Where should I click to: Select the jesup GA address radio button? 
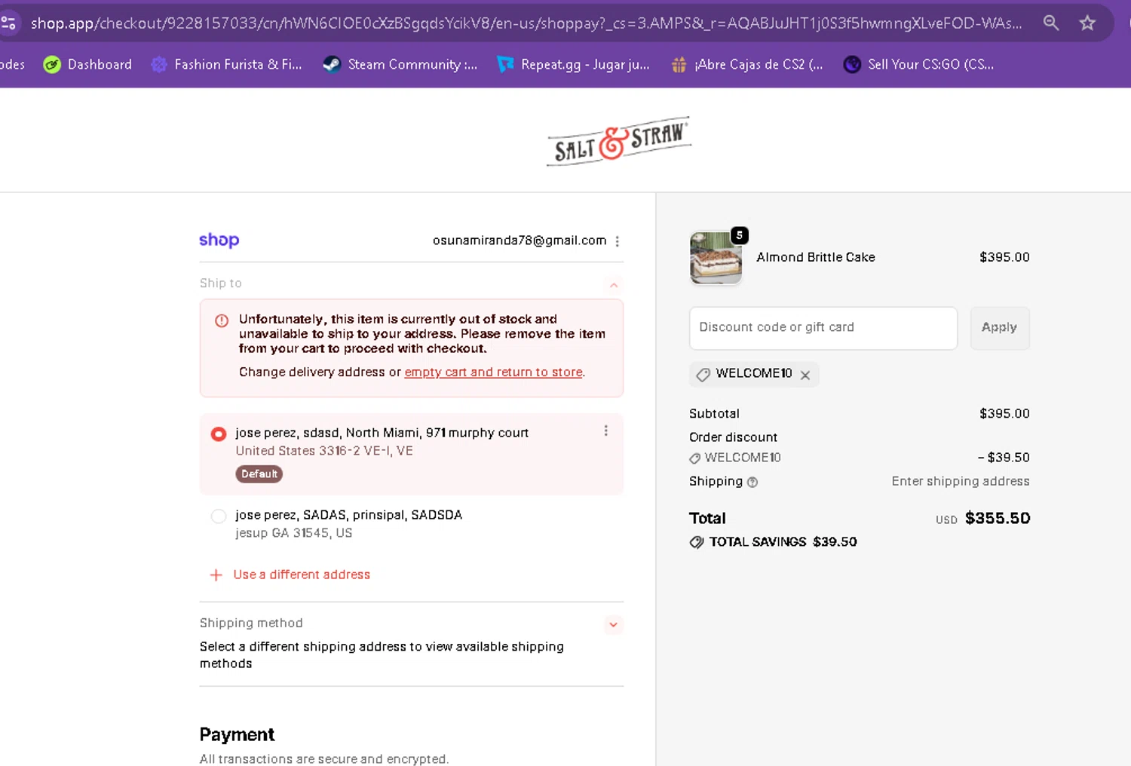click(219, 516)
